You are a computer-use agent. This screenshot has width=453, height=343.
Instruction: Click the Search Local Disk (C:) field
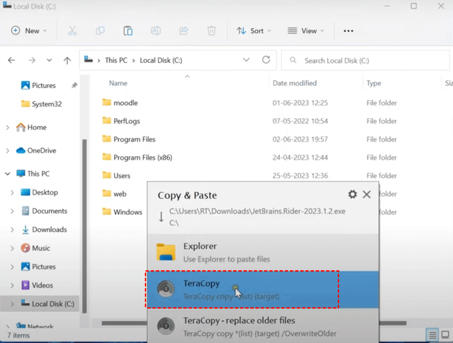coord(365,60)
